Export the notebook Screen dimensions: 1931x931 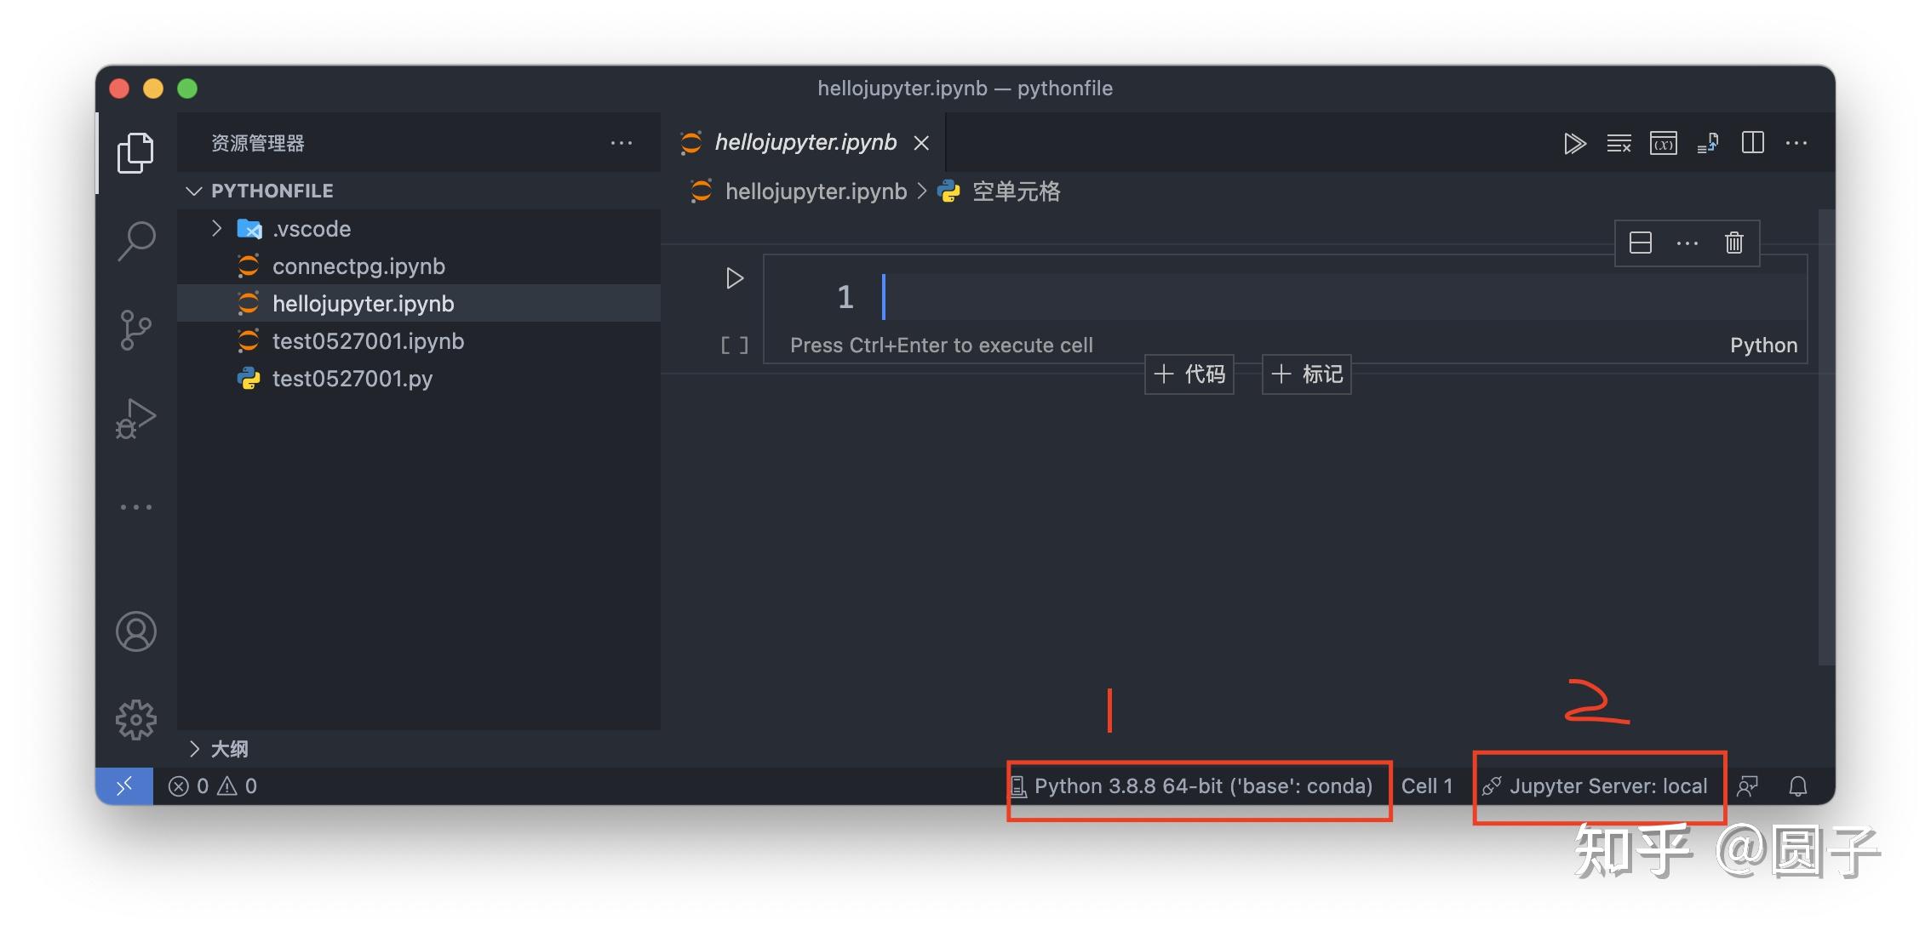pos(1707,143)
